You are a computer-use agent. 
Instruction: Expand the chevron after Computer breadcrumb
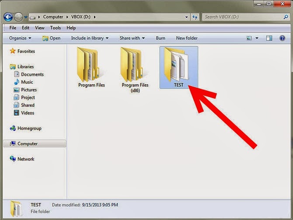[x=67, y=17]
